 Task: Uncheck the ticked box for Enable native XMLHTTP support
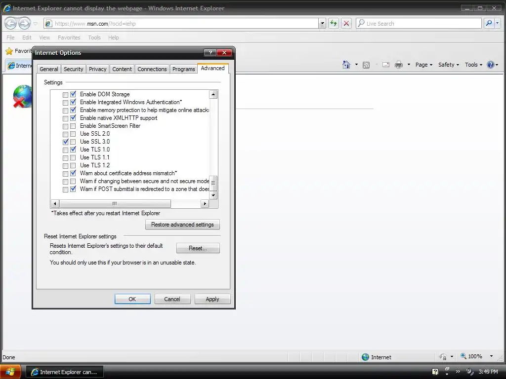pyautogui.click(x=73, y=118)
